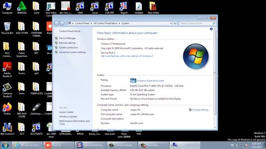Open the IMS AUG STORE folder
Screen dimensions: 266x149
[x=22, y=110]
